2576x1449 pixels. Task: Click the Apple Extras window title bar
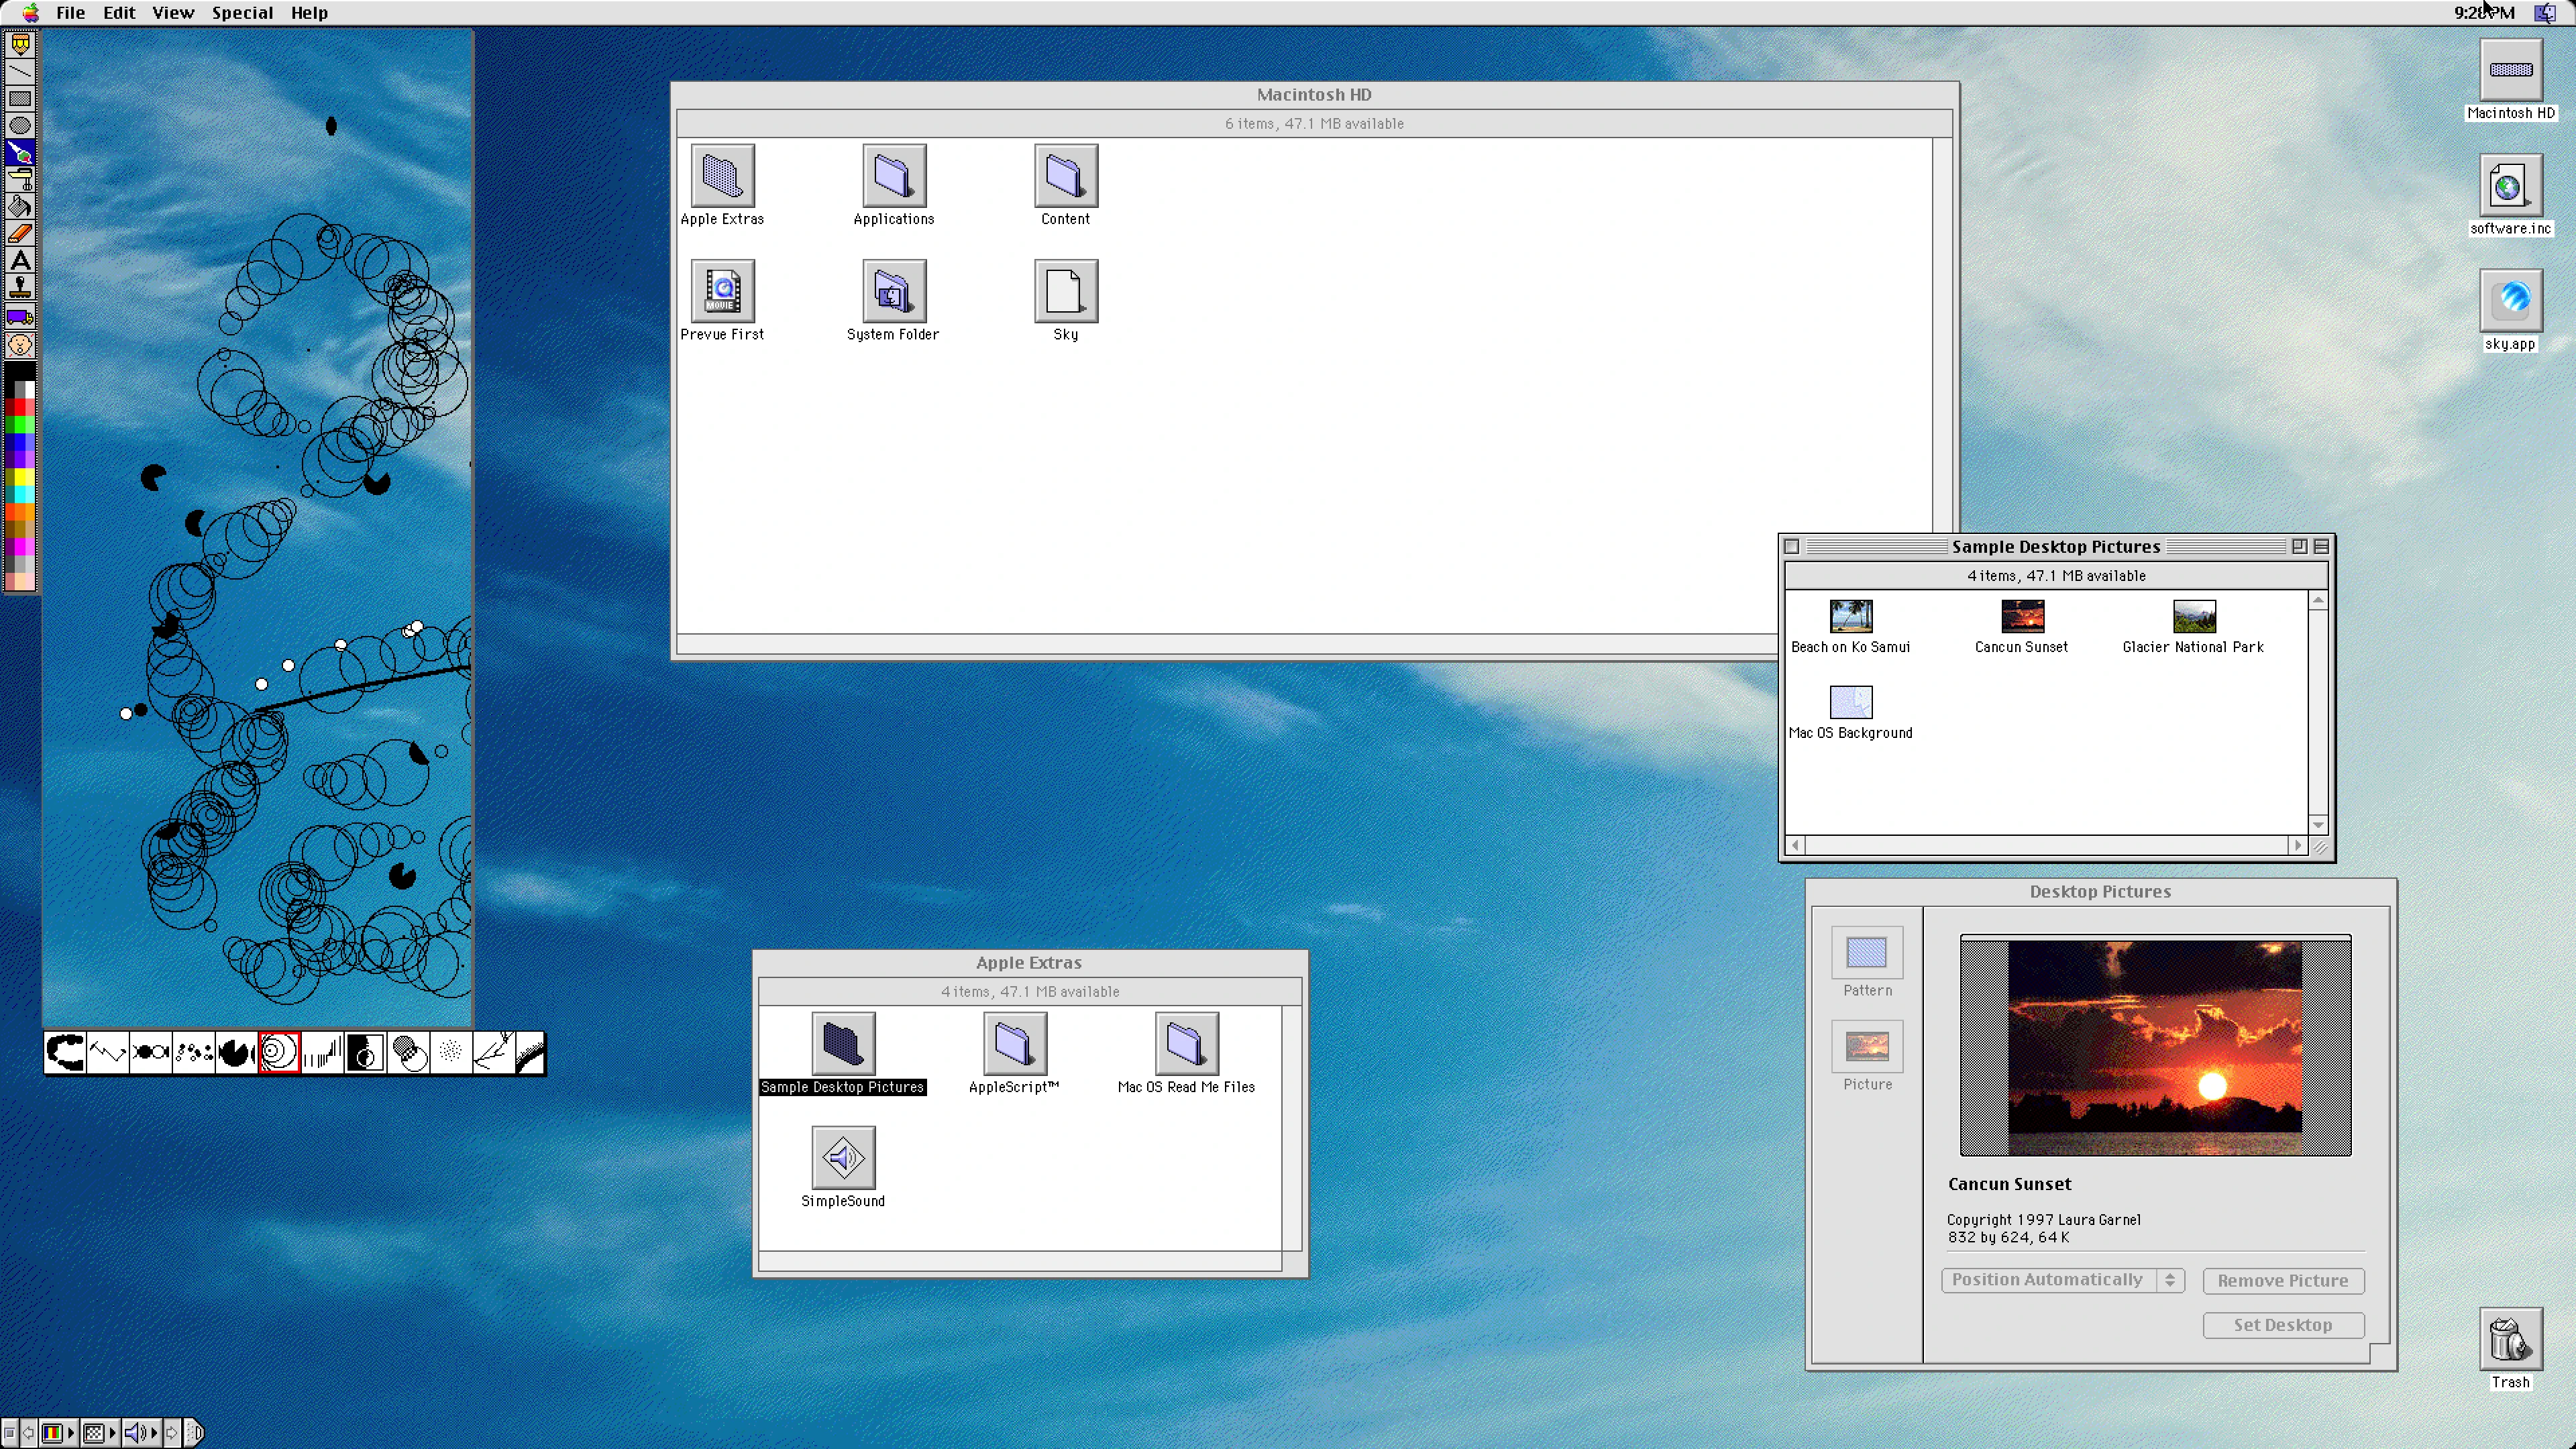tap(1029, 963)
